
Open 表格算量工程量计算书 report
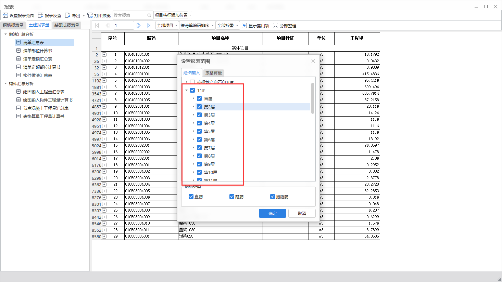(x=43, y=116)
